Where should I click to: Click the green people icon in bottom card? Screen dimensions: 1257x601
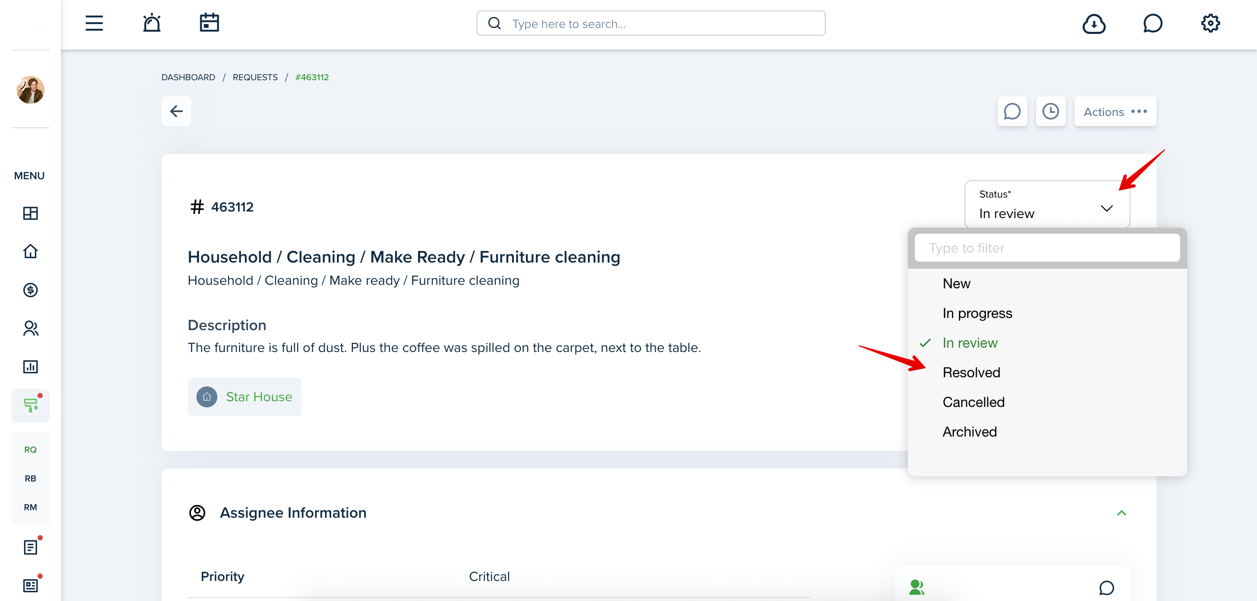(x=917, y=587)
